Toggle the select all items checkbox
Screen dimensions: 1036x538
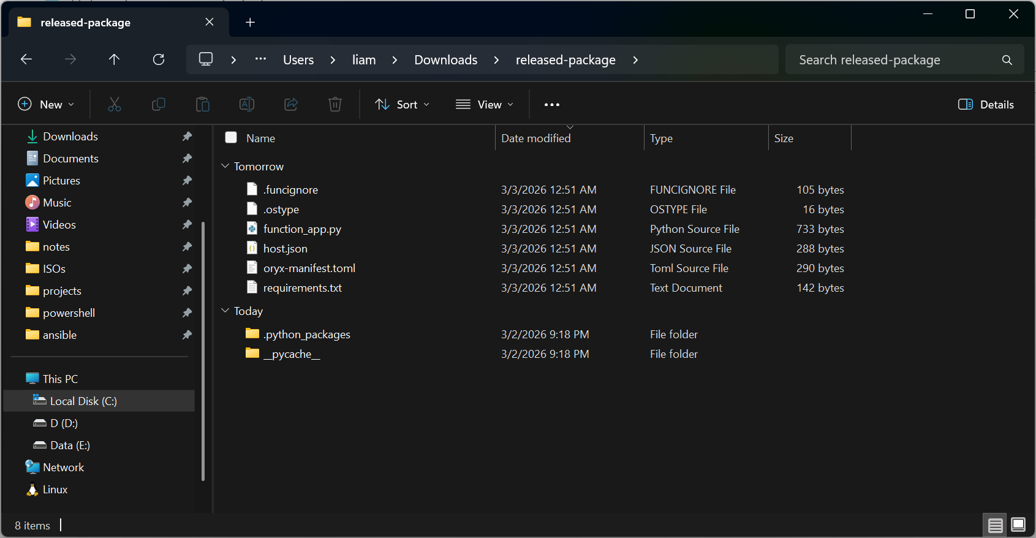click(x=231, y=138)
